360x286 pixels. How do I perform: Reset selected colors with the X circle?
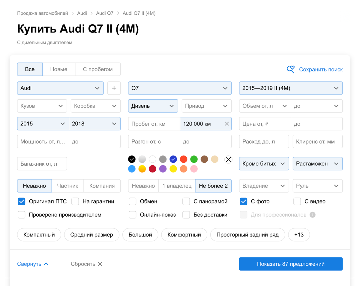[228, 159]
